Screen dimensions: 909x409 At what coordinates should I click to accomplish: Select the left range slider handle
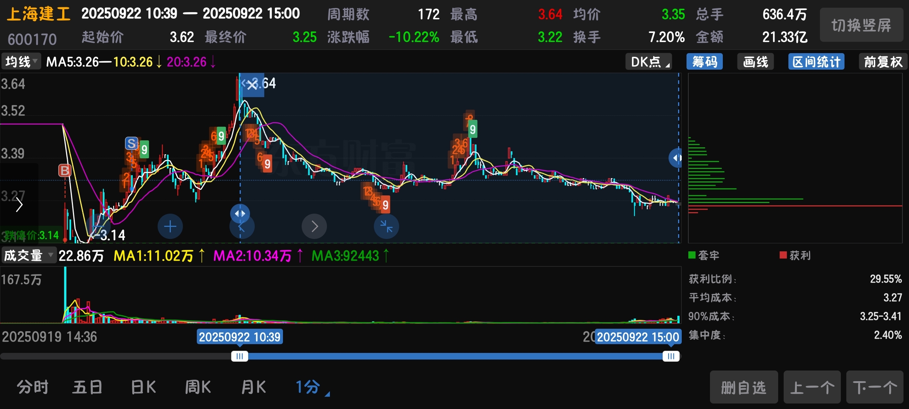click(240, 356)
